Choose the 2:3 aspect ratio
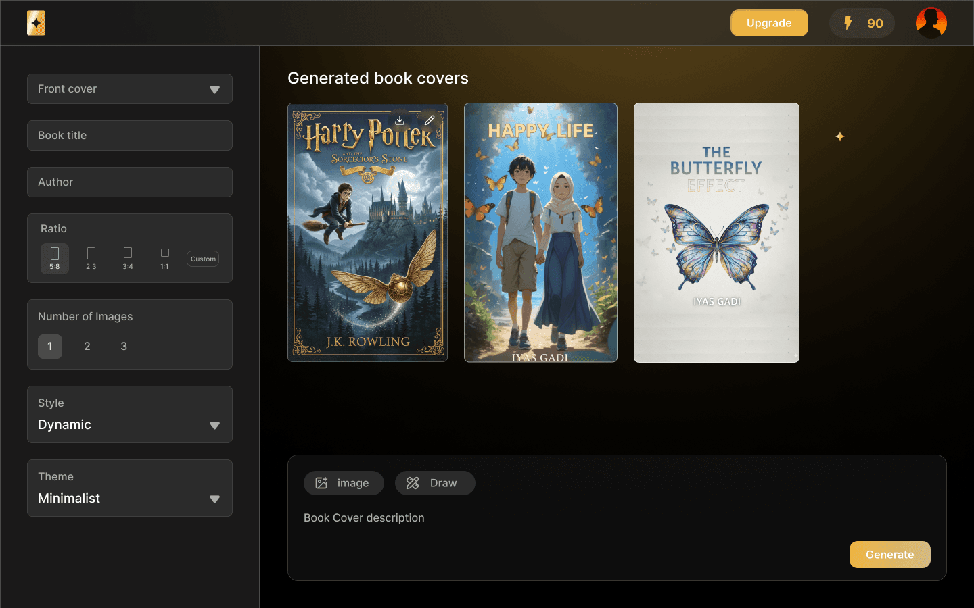 tap(91, 258)
